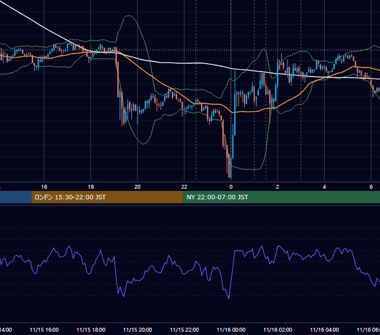Click the 11/15 20:00 date label
The image size is (380, 335).
click(137, 329)
